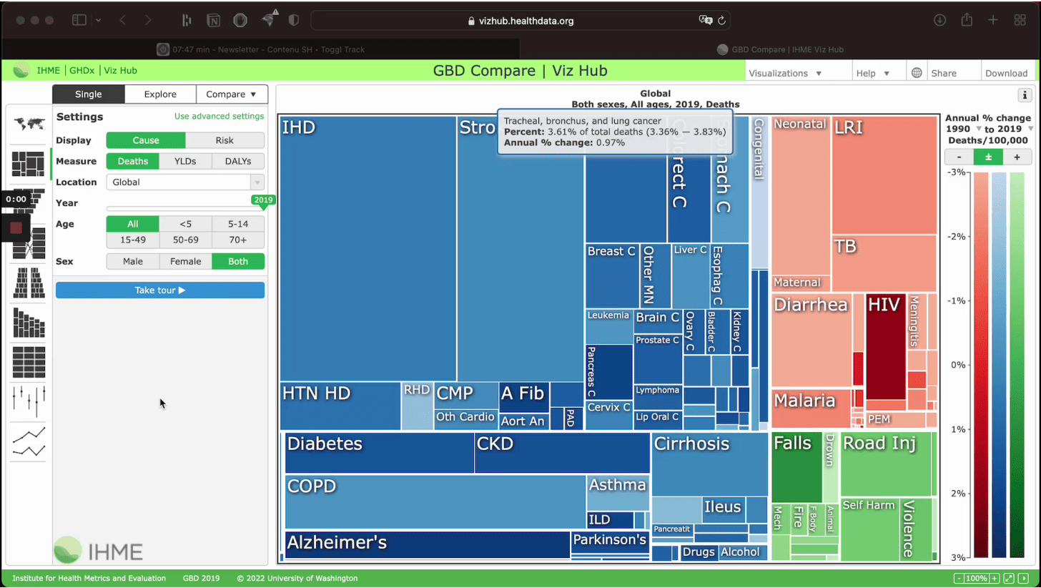Switch to the Toggl Track browser tab
1041x588 pixels.
pos(261,49)
